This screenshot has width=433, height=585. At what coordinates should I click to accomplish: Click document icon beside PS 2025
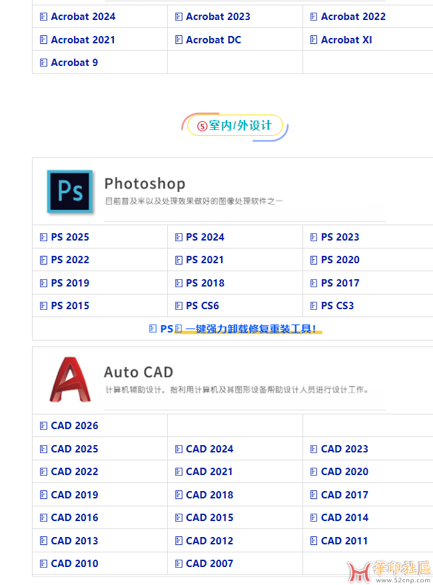coord(44,237)
